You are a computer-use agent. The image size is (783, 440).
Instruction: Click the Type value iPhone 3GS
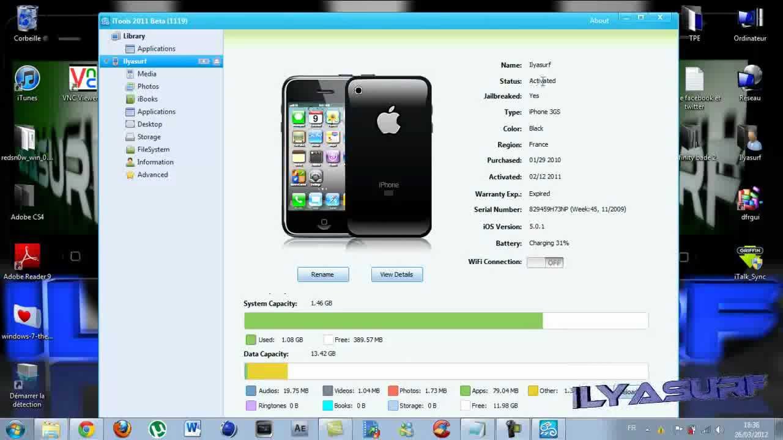click(544, 112)
